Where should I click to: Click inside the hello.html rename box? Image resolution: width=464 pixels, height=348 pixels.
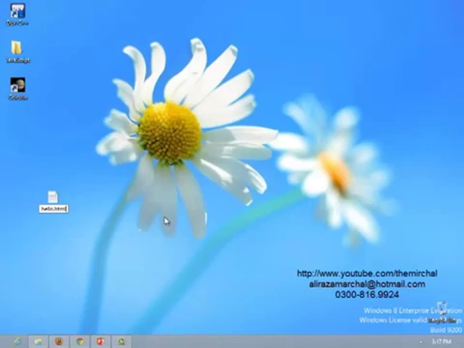[53, 209]
